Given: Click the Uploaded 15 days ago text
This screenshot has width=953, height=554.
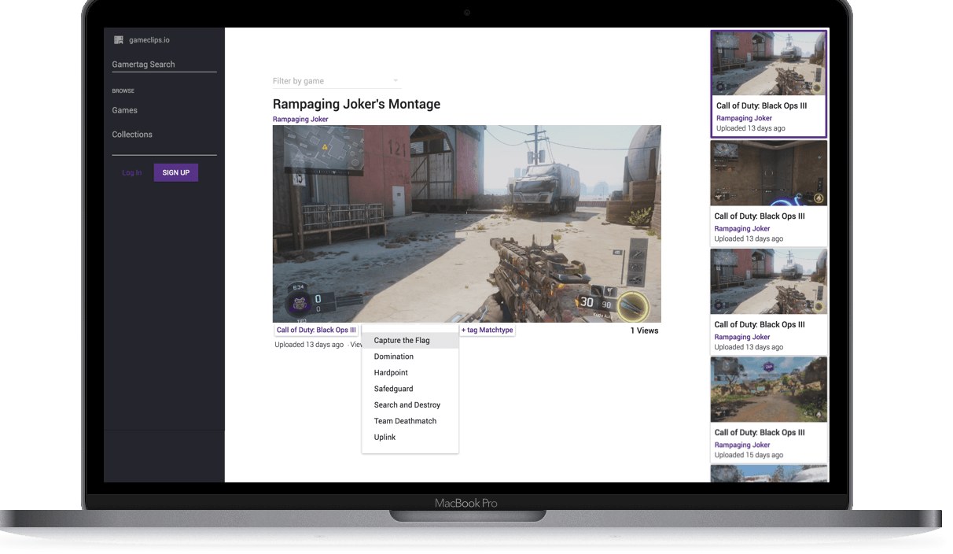Looking at the screenshot, I should [x=749, y=455].
